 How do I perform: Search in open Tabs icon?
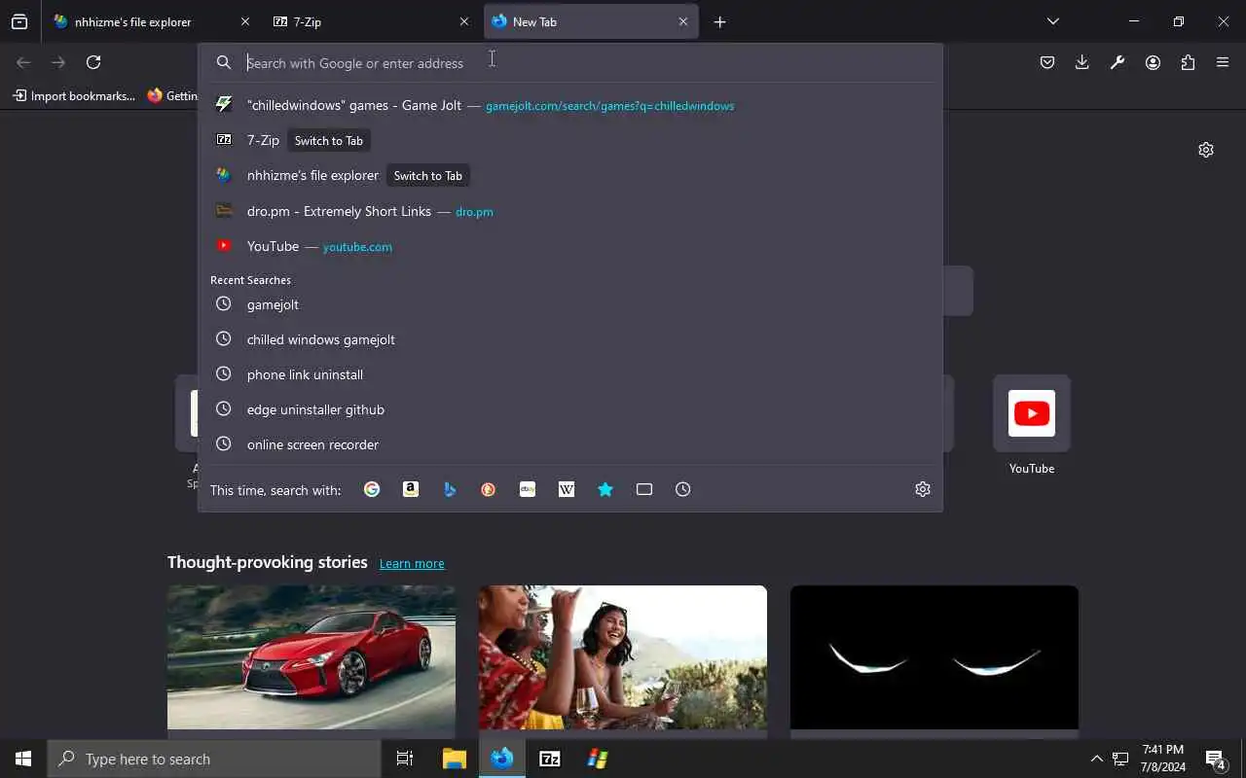[x=644, y=489]
